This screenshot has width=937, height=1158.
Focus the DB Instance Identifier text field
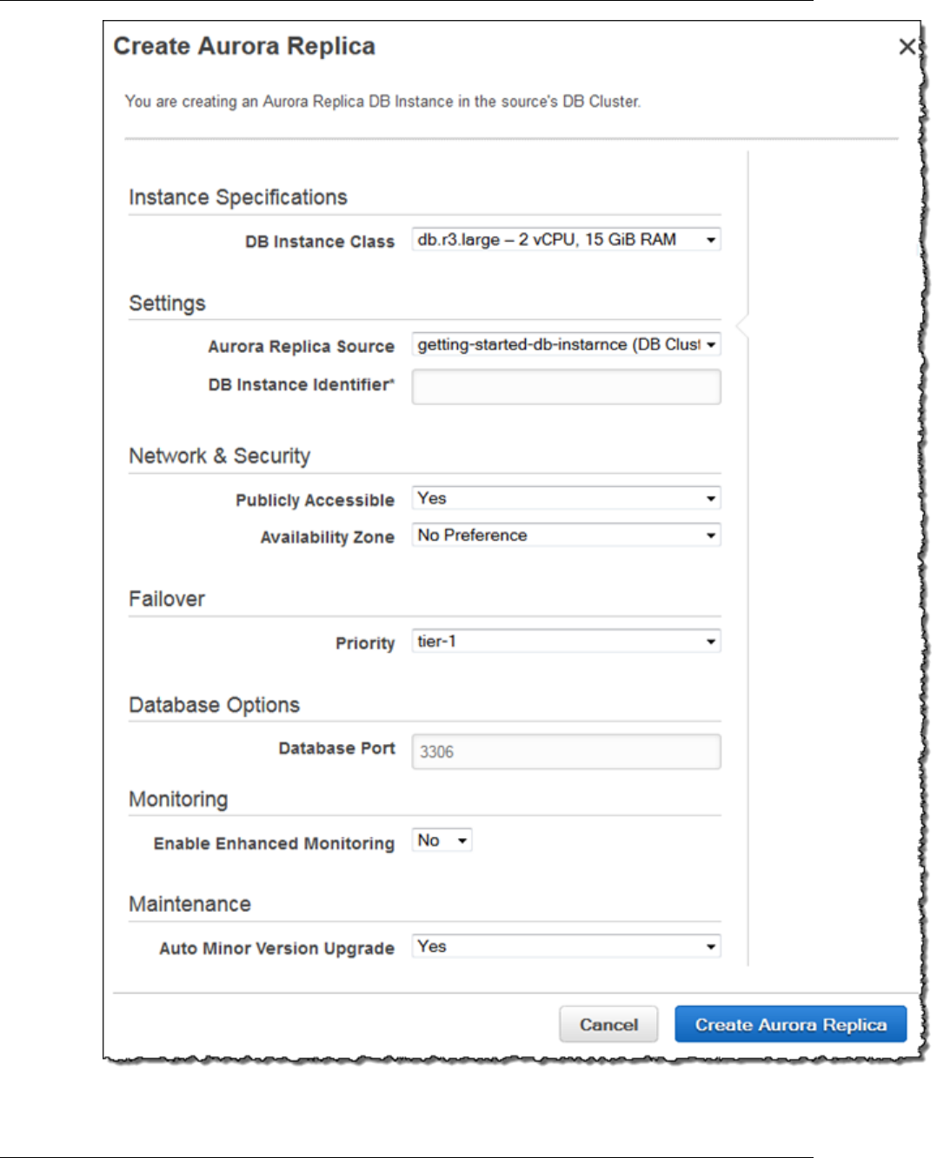point(566,387)
